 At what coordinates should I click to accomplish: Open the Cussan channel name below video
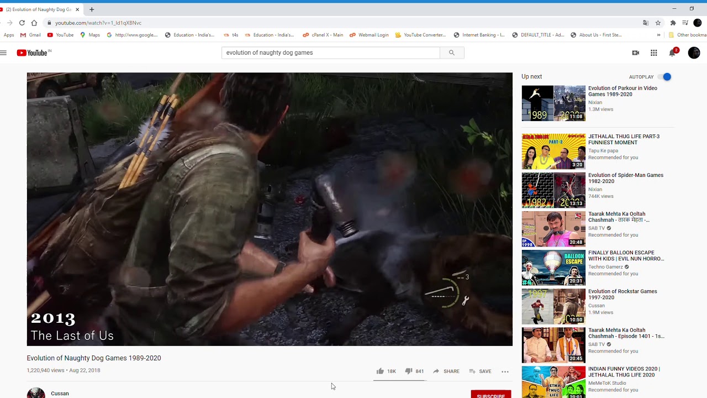click(x=60, y=394)
